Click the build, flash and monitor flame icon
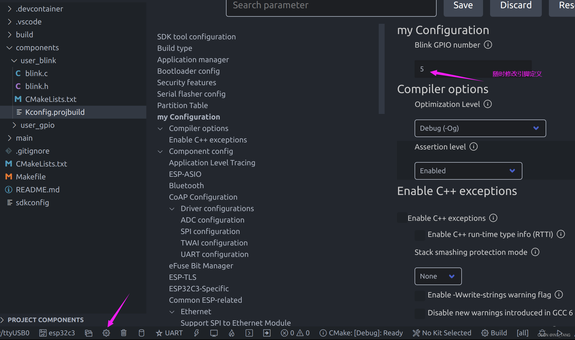 tap(232, 333)
